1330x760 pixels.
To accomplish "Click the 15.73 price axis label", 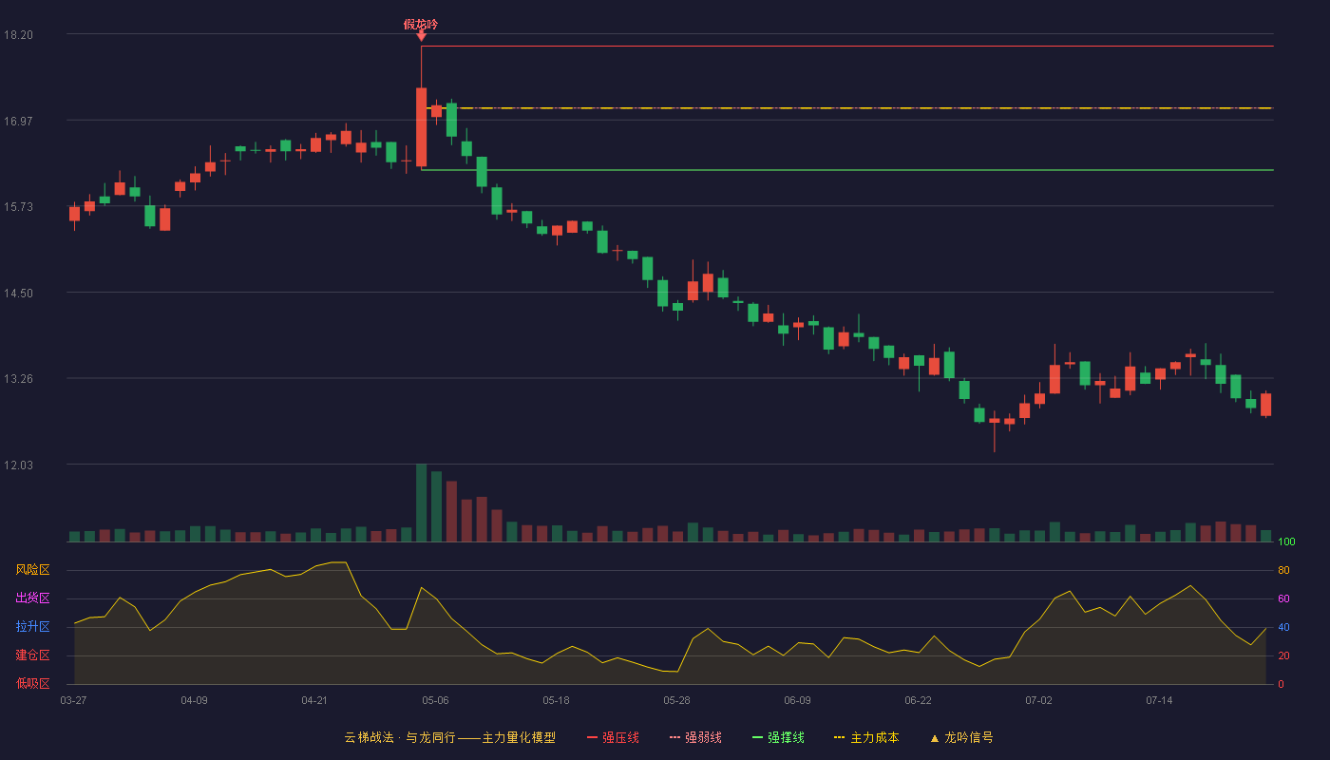I will 18,206.
